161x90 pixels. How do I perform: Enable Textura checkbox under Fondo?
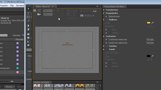tap(110, 66)
